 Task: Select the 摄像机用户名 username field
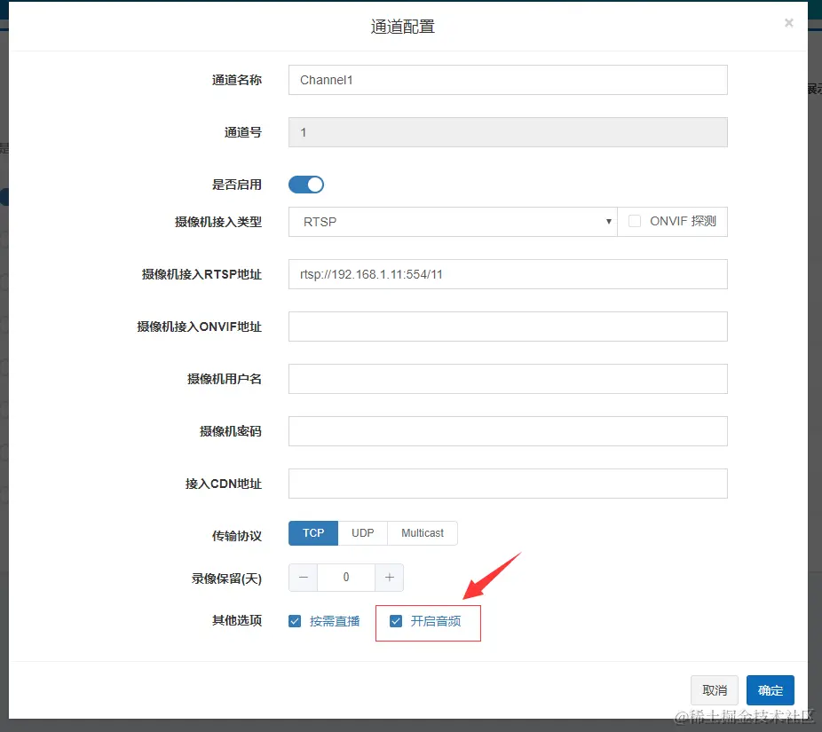point(508,378)
